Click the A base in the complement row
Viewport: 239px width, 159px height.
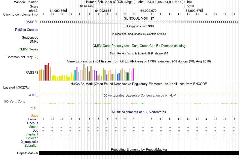206,14
